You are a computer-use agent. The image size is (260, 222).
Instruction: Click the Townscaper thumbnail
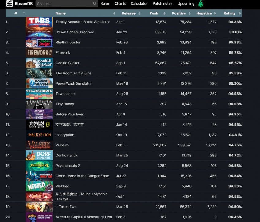pyautogui.click(x=39, y=94)
